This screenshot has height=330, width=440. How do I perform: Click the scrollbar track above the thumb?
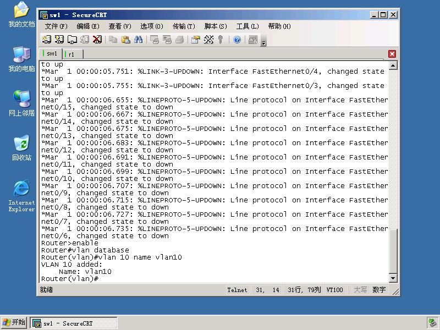tap(393, 148)
